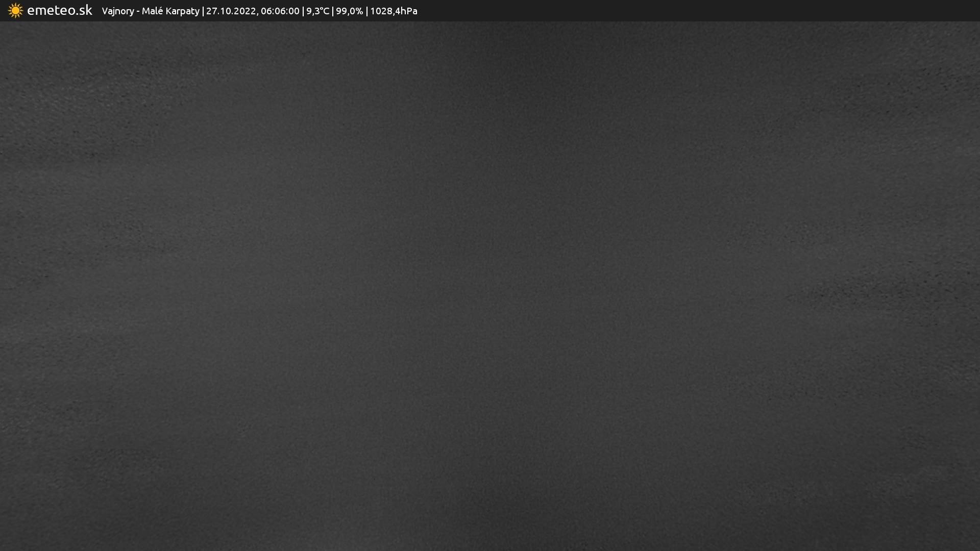
Task: Click the dash between Vajnory and Malé
Action: point(138,11)
